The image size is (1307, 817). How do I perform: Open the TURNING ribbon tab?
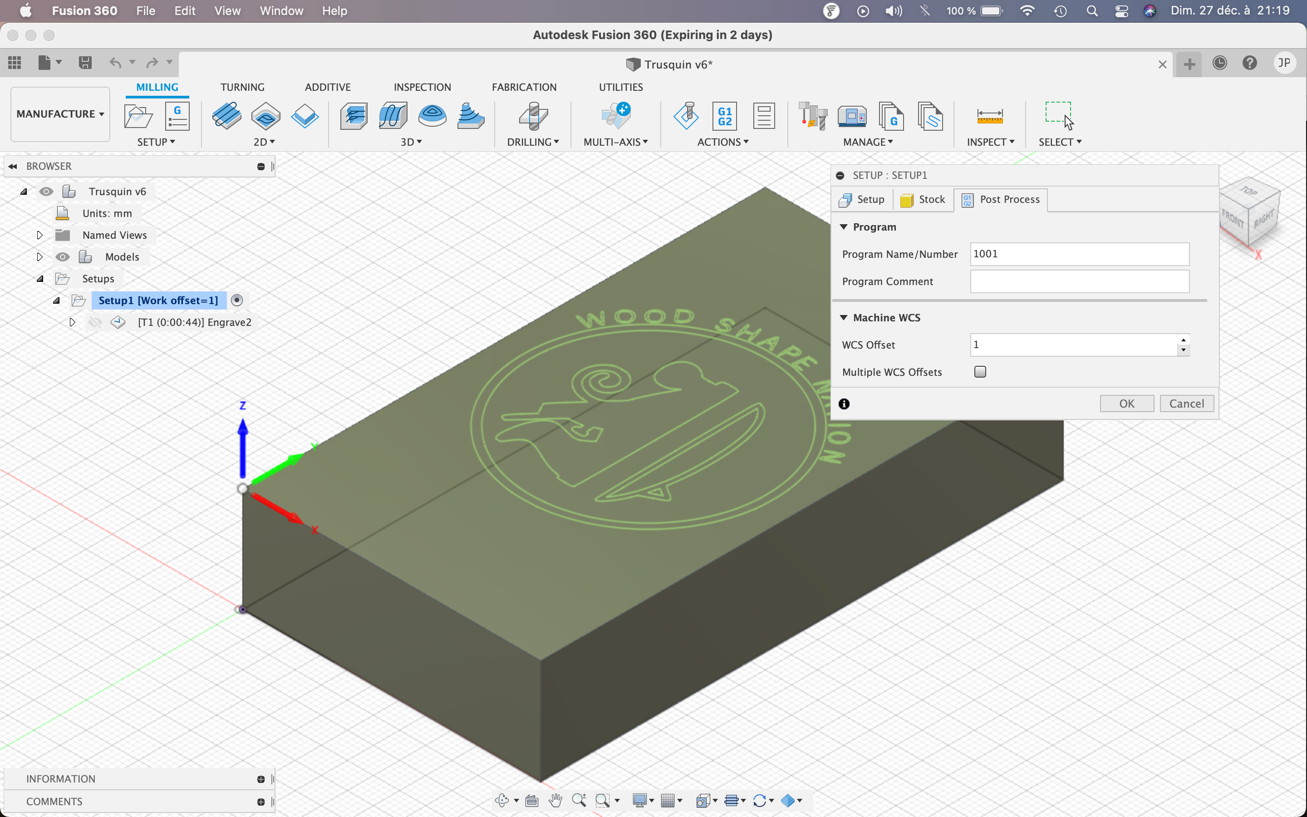[x=242, y=87]
